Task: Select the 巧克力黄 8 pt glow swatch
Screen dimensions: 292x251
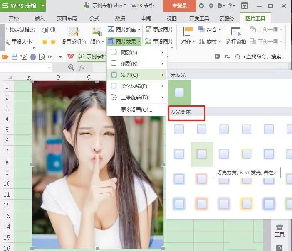Action: pos(202,154)
